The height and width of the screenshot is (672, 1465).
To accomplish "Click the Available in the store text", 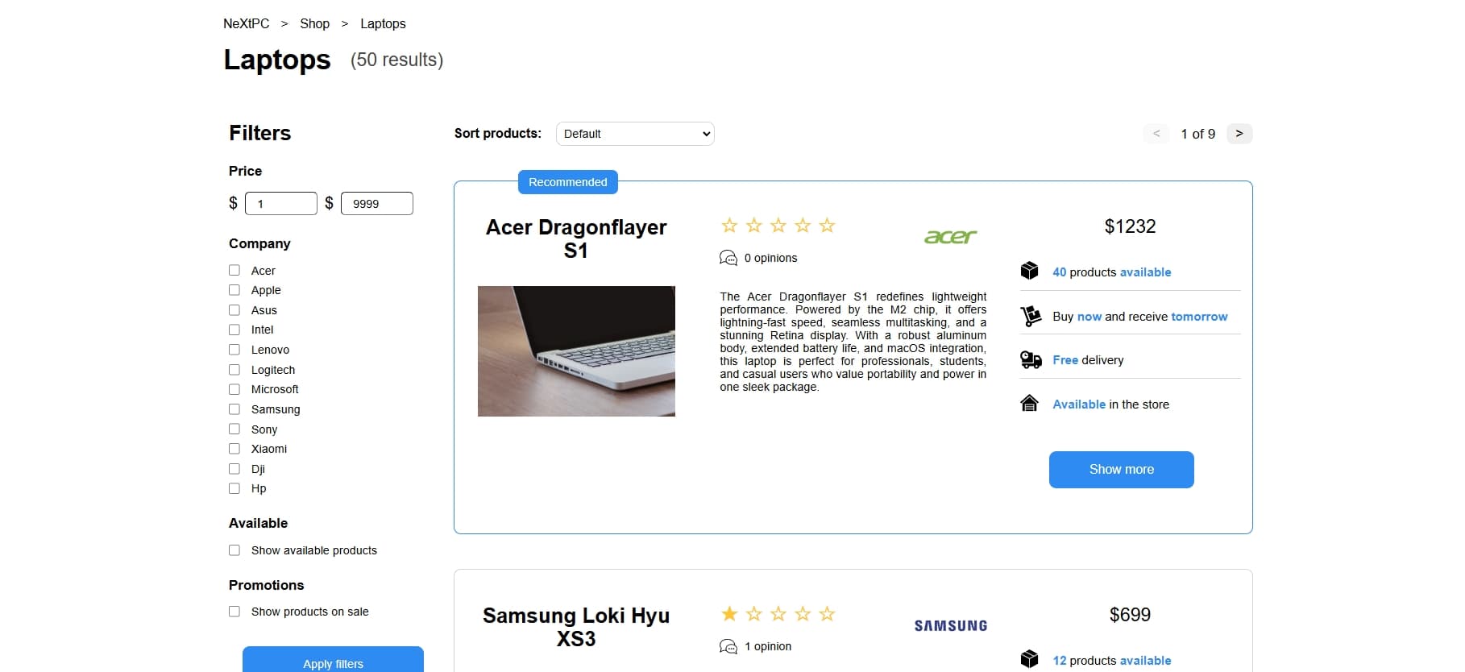I will 1110,404.
